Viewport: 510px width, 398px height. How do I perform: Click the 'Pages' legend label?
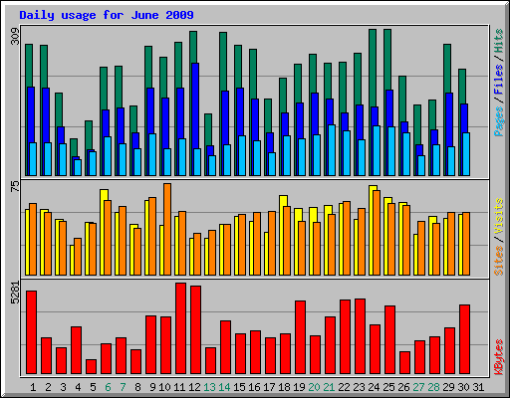(499, 121)
